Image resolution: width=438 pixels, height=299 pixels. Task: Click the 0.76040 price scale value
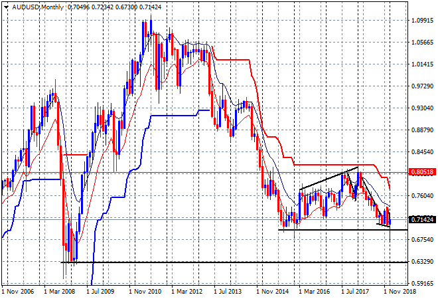click(423, 196)
